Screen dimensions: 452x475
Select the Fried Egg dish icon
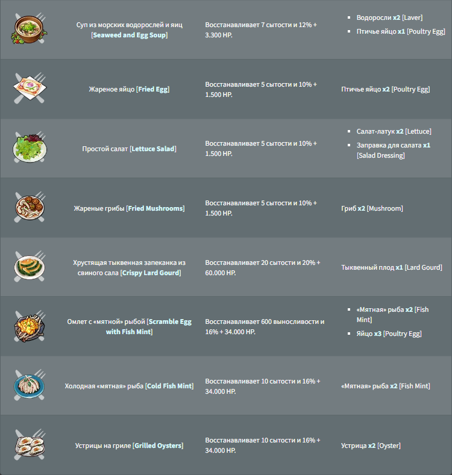(x=30, y=88)
